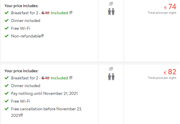
Task: Open free cancellation policy popup icon
Action: coord(21,115)
